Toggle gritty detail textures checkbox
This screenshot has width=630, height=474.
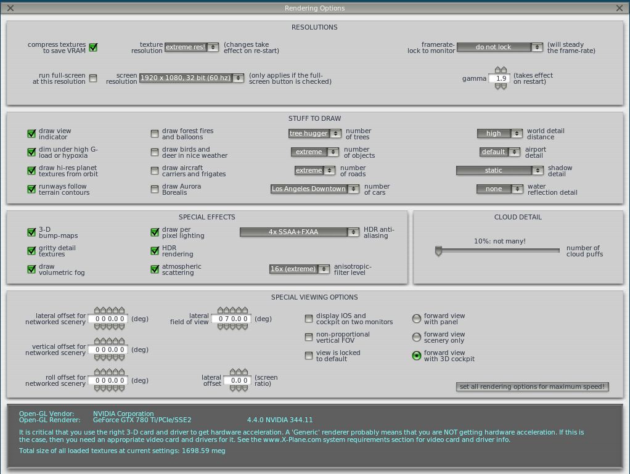click(x=31, y=251)
